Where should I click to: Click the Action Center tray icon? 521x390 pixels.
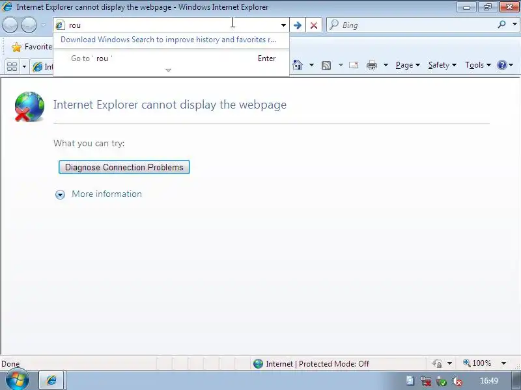coord(410,381)
